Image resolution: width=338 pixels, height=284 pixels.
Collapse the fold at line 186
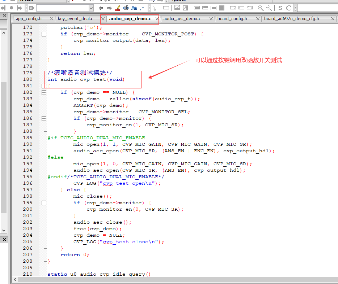(44, 118)
